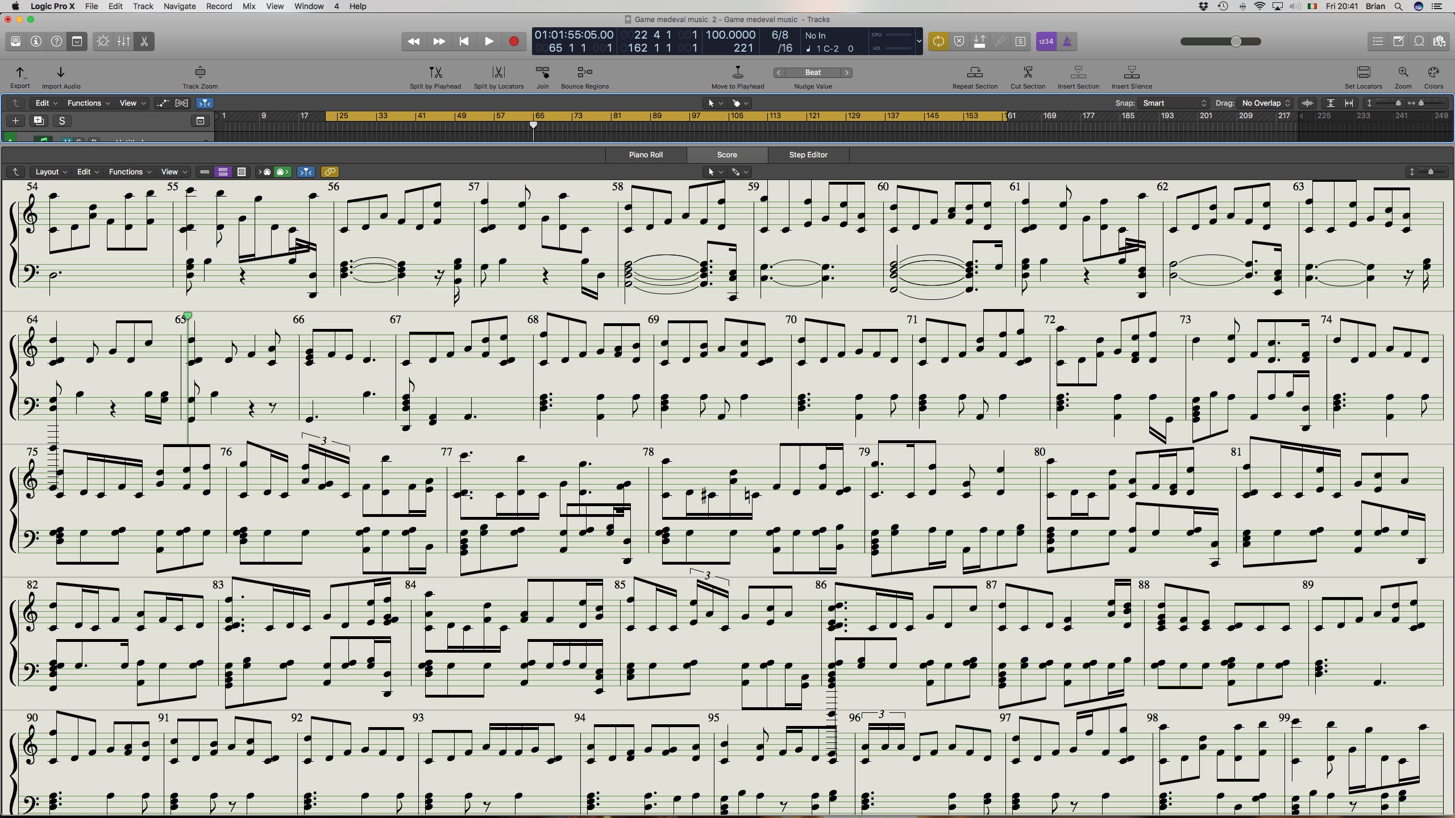Go to beginning transport button
Viewport: 1455px width, 818px height.
click(x=464, y=41)
